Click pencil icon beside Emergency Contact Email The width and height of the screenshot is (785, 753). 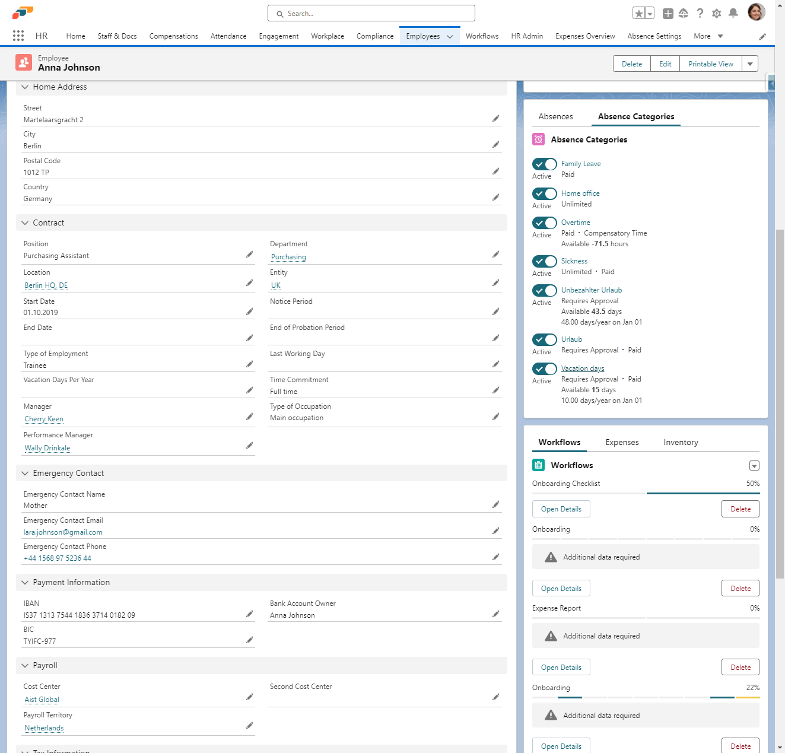(x=495, y=531)
